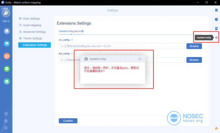The width and height of the screenshot is (220, 133).
Task: Click the settings gear sidebar icon
Action: pyautogui.click(x=6, y=121)
